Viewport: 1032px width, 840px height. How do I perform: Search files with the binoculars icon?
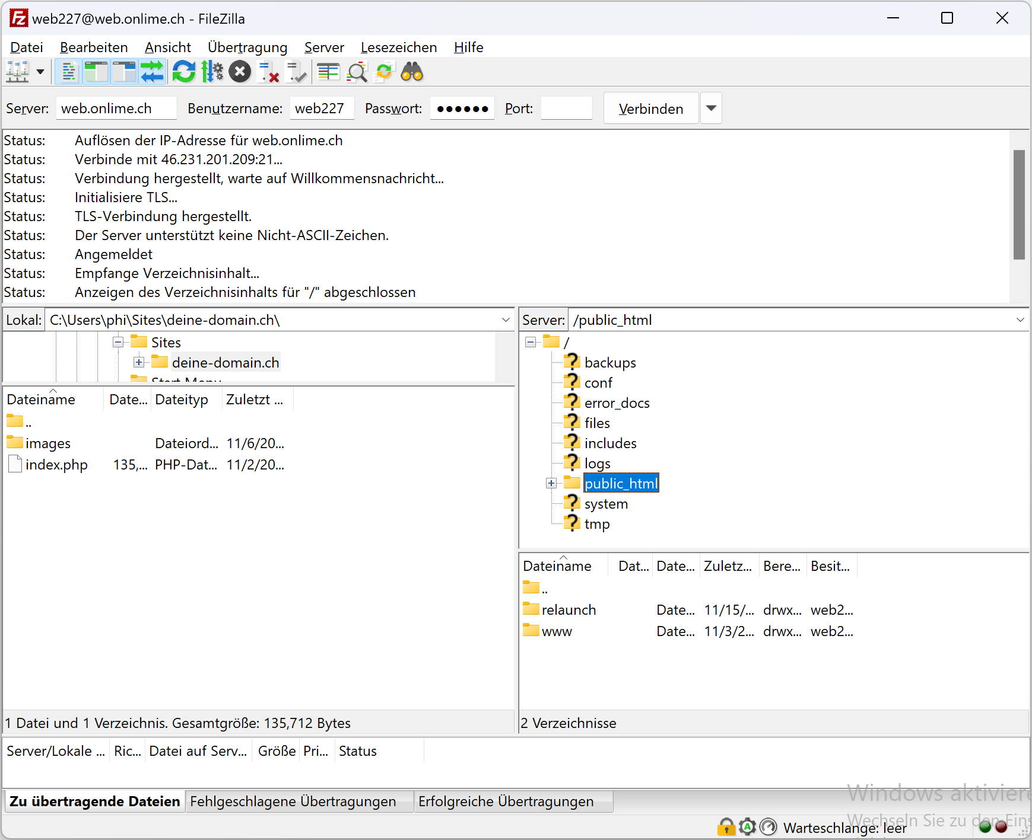point(412,72)
